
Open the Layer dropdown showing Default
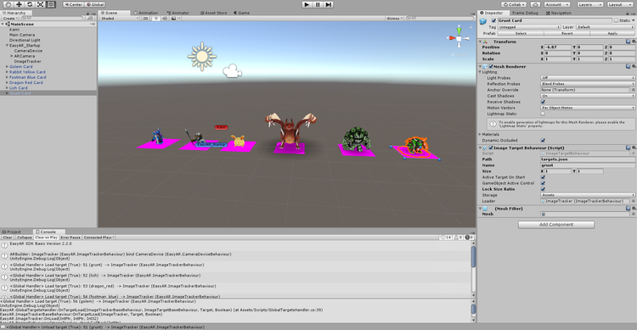[605, 27]
